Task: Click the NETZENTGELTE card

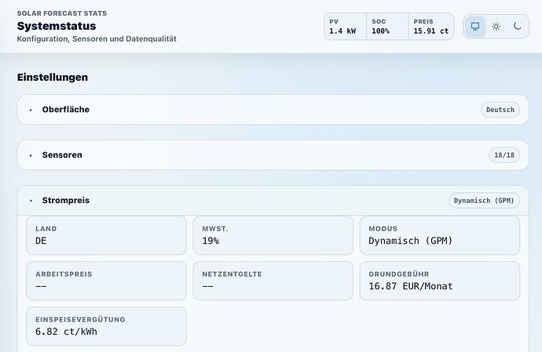Action: [273, 281]
